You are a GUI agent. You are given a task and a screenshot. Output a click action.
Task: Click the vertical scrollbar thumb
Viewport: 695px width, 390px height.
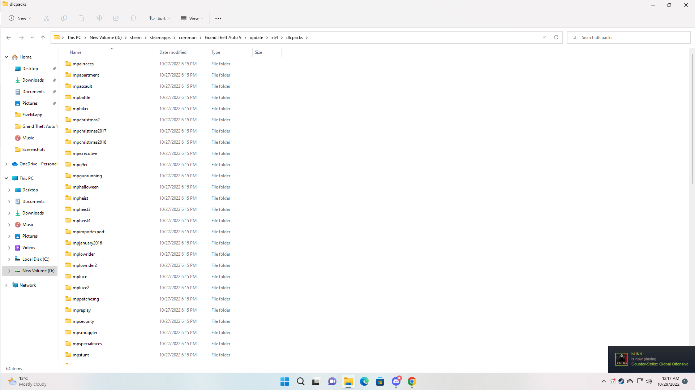[x=692, y=119]
